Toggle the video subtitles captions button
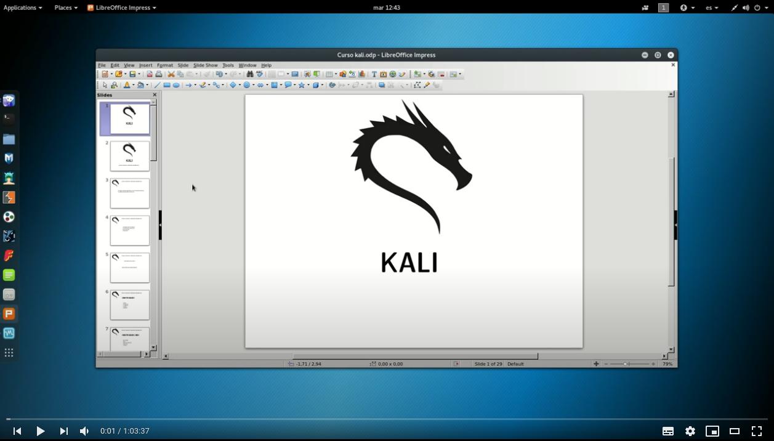774x441 pixels. [668, 431]
